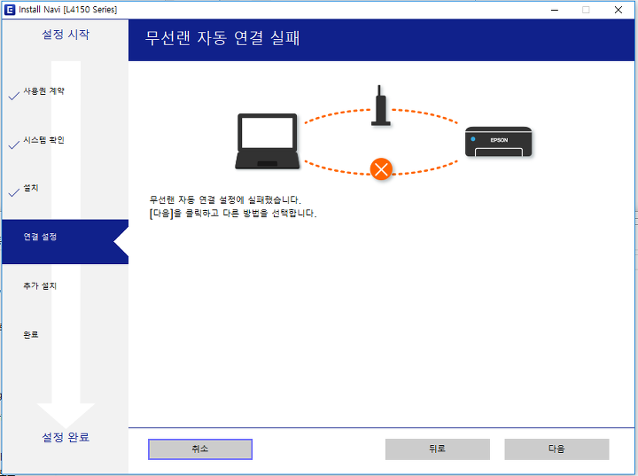The image size is (638, 476).
Task: Click the [다음]을 클릭하고 다른 방법을 선택합니다 instruction line
Action: (233, 214)
